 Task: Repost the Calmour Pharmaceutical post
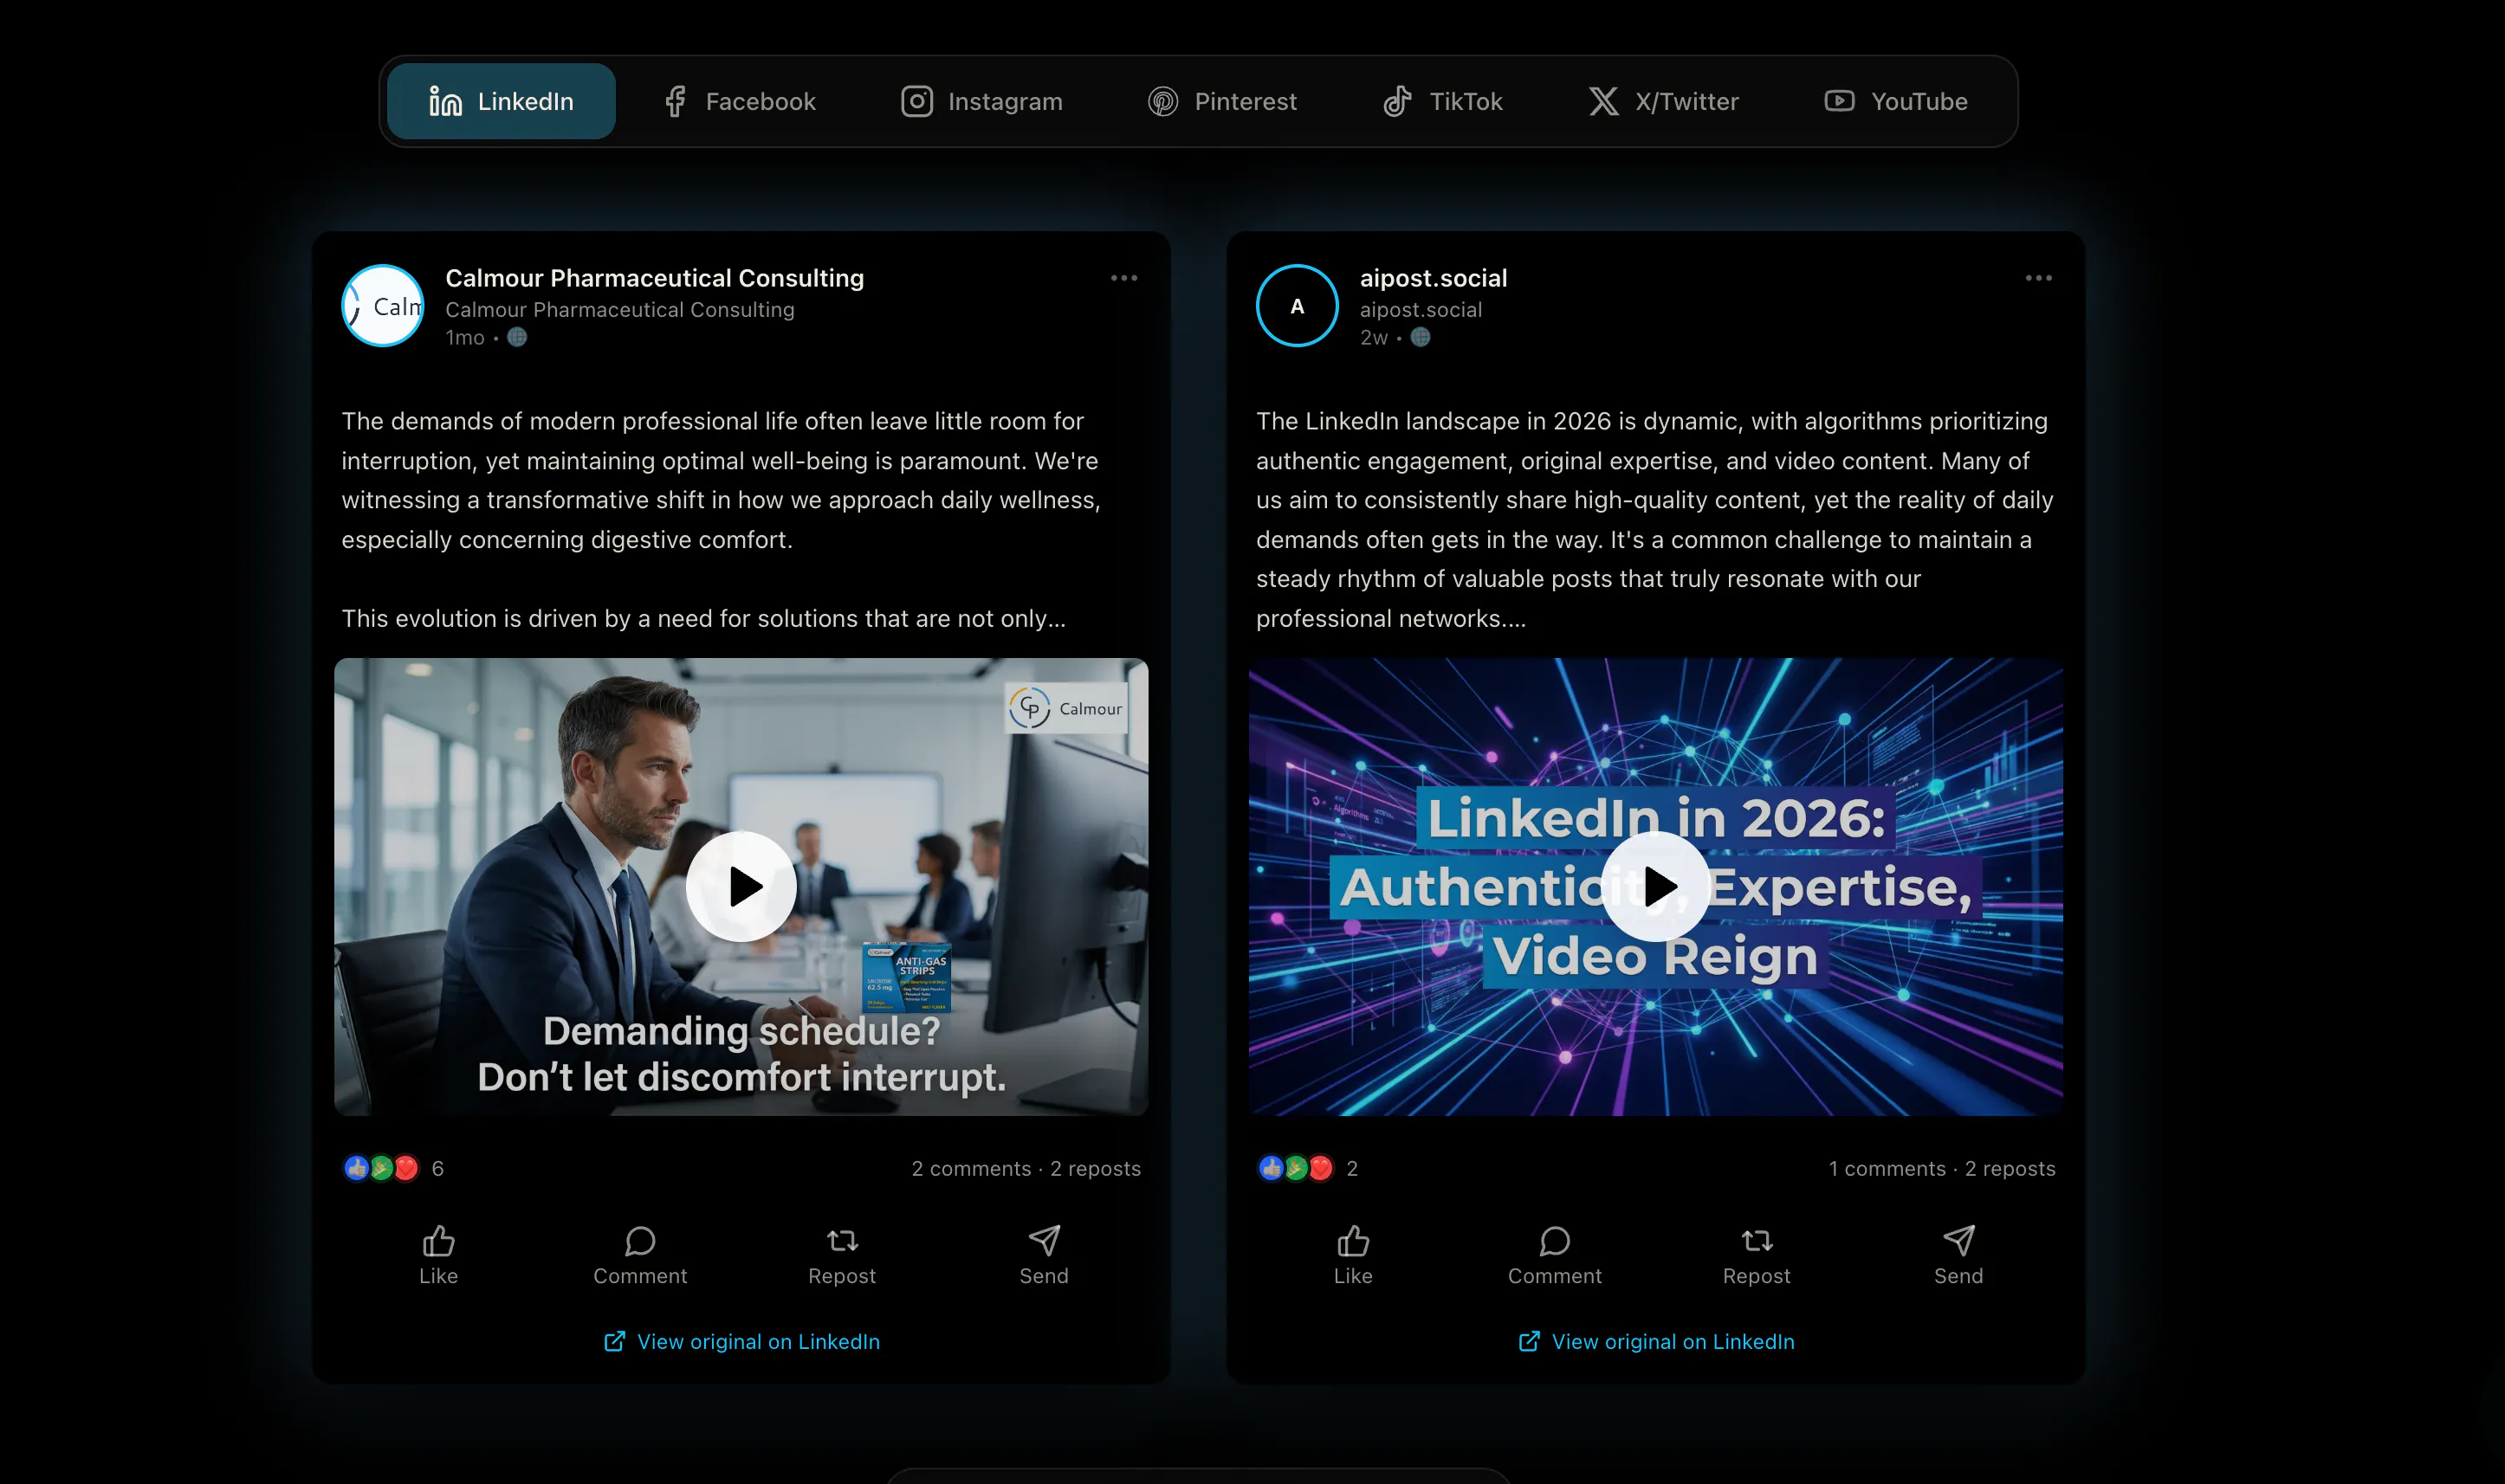842,1255
